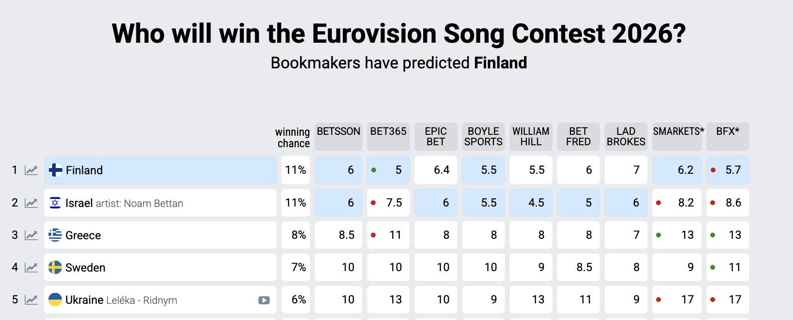The image size is (793, 320).
Task: Click the Finland flag icon
Action: [56, 170]
